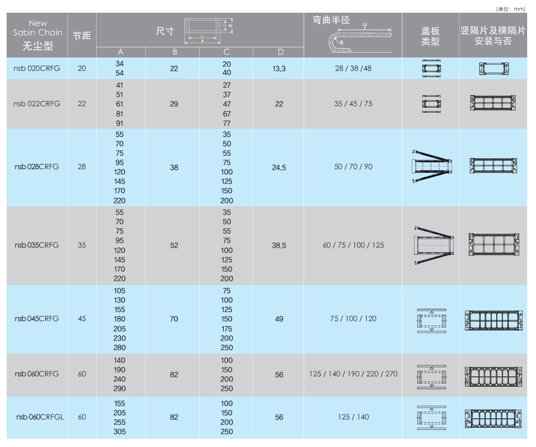Click the separator diagram for nsb 060CRFGL
This screenshot has width=536, height=447.
[493, 419]
